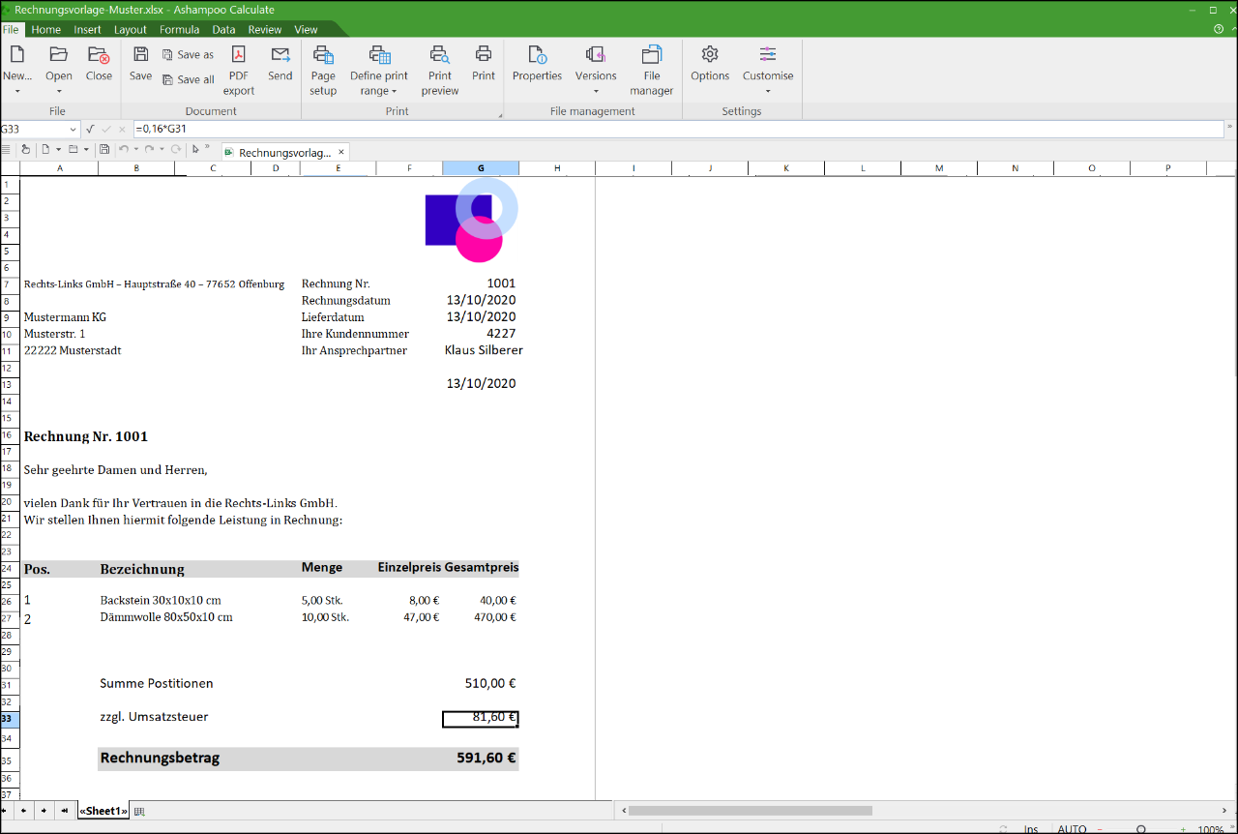
Task: Click the redo arrow in quick toolbar
Action: coord(149,149)
